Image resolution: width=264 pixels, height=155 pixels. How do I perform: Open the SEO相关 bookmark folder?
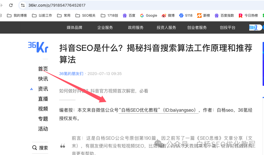click(x=85, y=16)
